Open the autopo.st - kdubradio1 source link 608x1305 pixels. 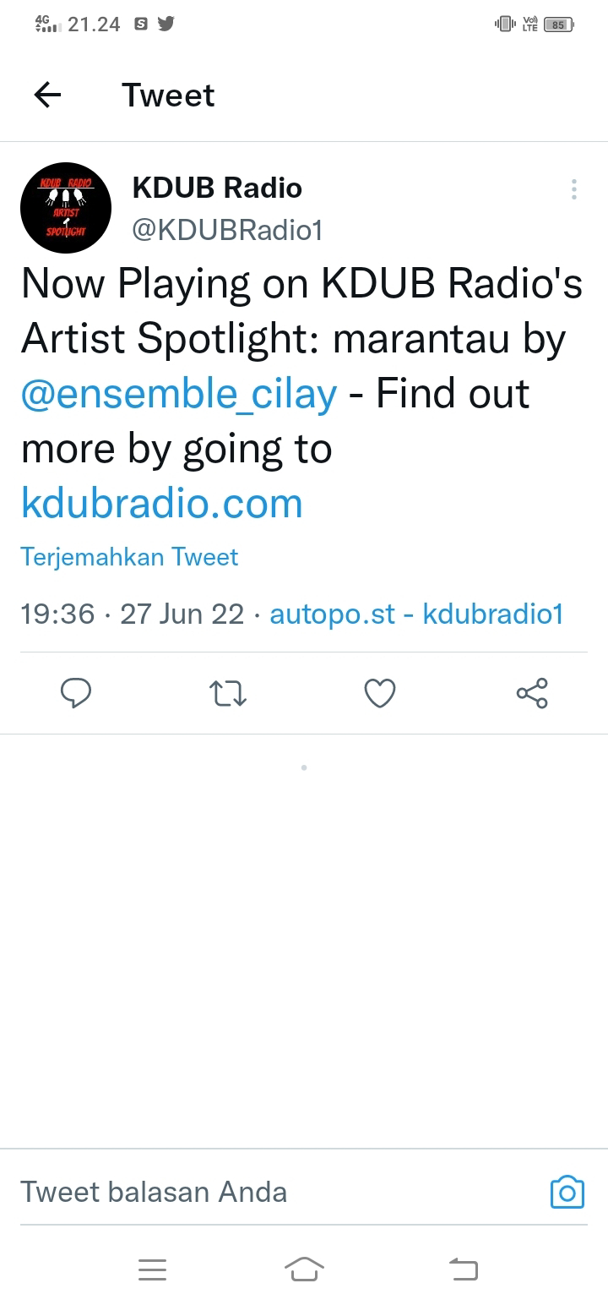pyautogui.click(x=416, y=614)
